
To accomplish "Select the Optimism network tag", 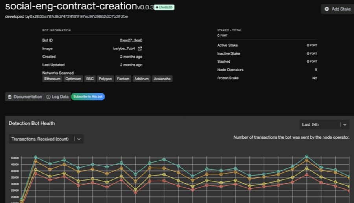I will tap(73, 79).
